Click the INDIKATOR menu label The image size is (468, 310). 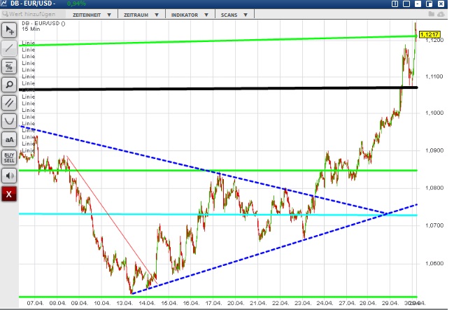tap(185, 15)
